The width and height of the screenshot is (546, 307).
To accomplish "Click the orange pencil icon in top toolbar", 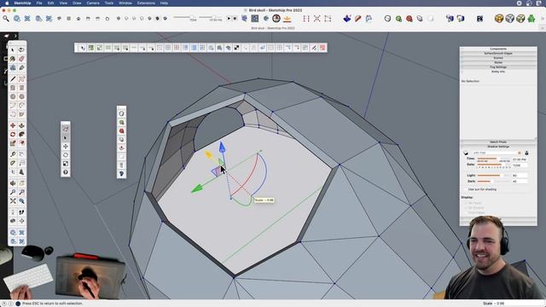I will pyautogui.click(x=357, y=19).
